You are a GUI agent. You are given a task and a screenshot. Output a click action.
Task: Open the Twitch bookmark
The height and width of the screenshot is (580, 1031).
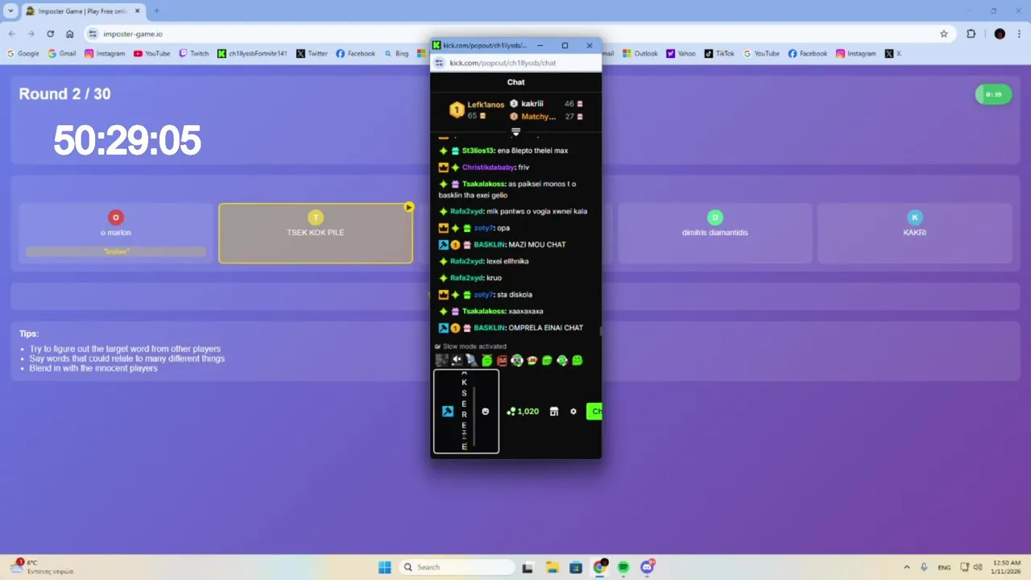click(194, 53)
